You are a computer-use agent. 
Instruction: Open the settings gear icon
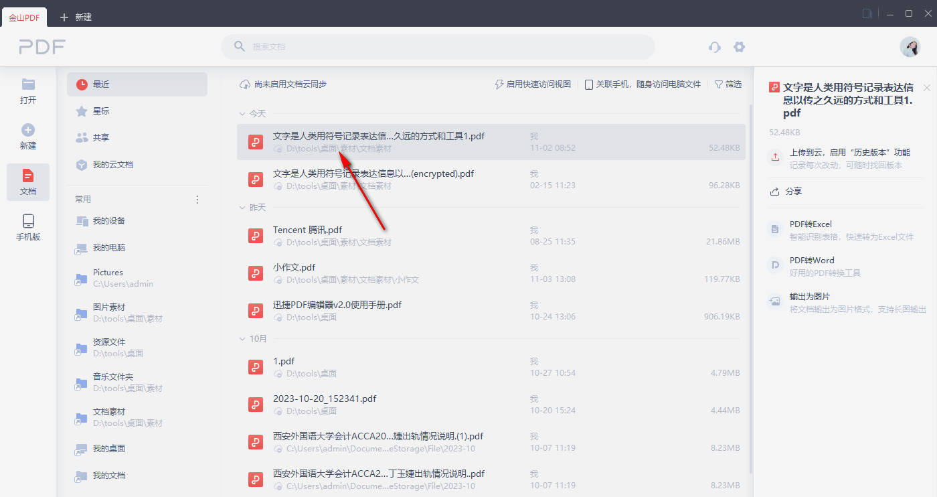(739, 47)
